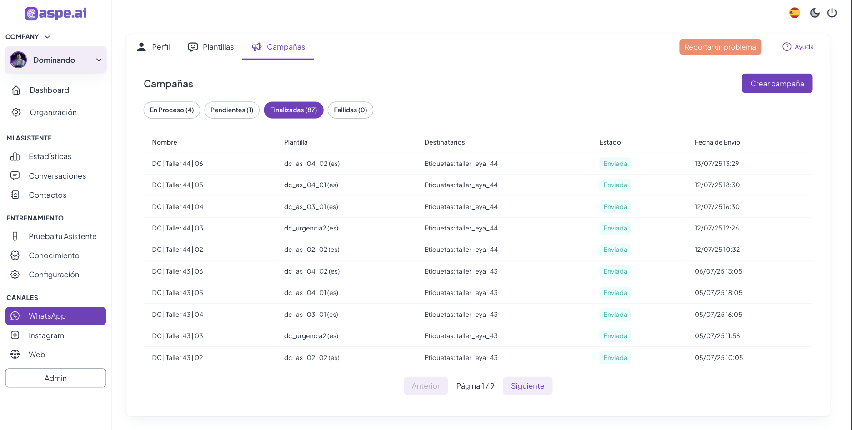Select the Conocimiento brain icon
This screenshot has width=852, height=430.
point(15,255)
